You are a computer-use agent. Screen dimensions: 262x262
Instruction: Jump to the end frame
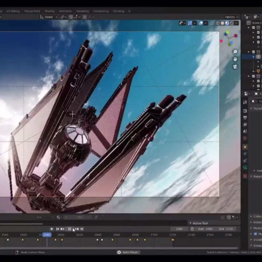click(x=82, y=229)
